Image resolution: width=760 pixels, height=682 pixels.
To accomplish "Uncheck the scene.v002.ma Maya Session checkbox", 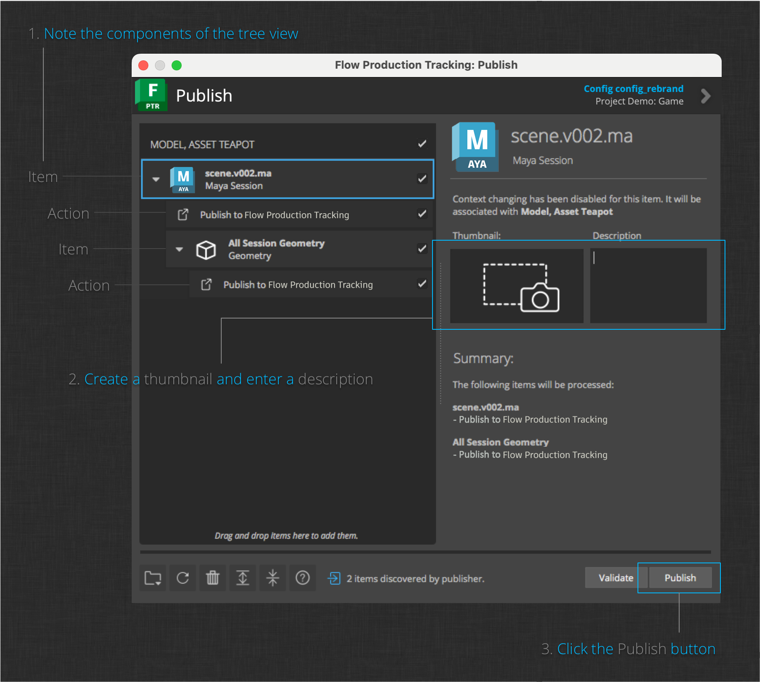I will [422, 179].
